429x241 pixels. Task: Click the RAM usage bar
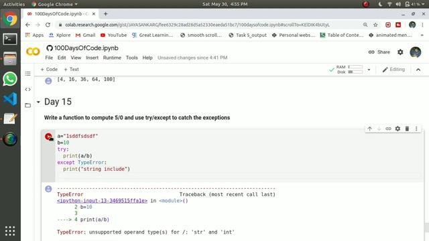tap(355, 67)
